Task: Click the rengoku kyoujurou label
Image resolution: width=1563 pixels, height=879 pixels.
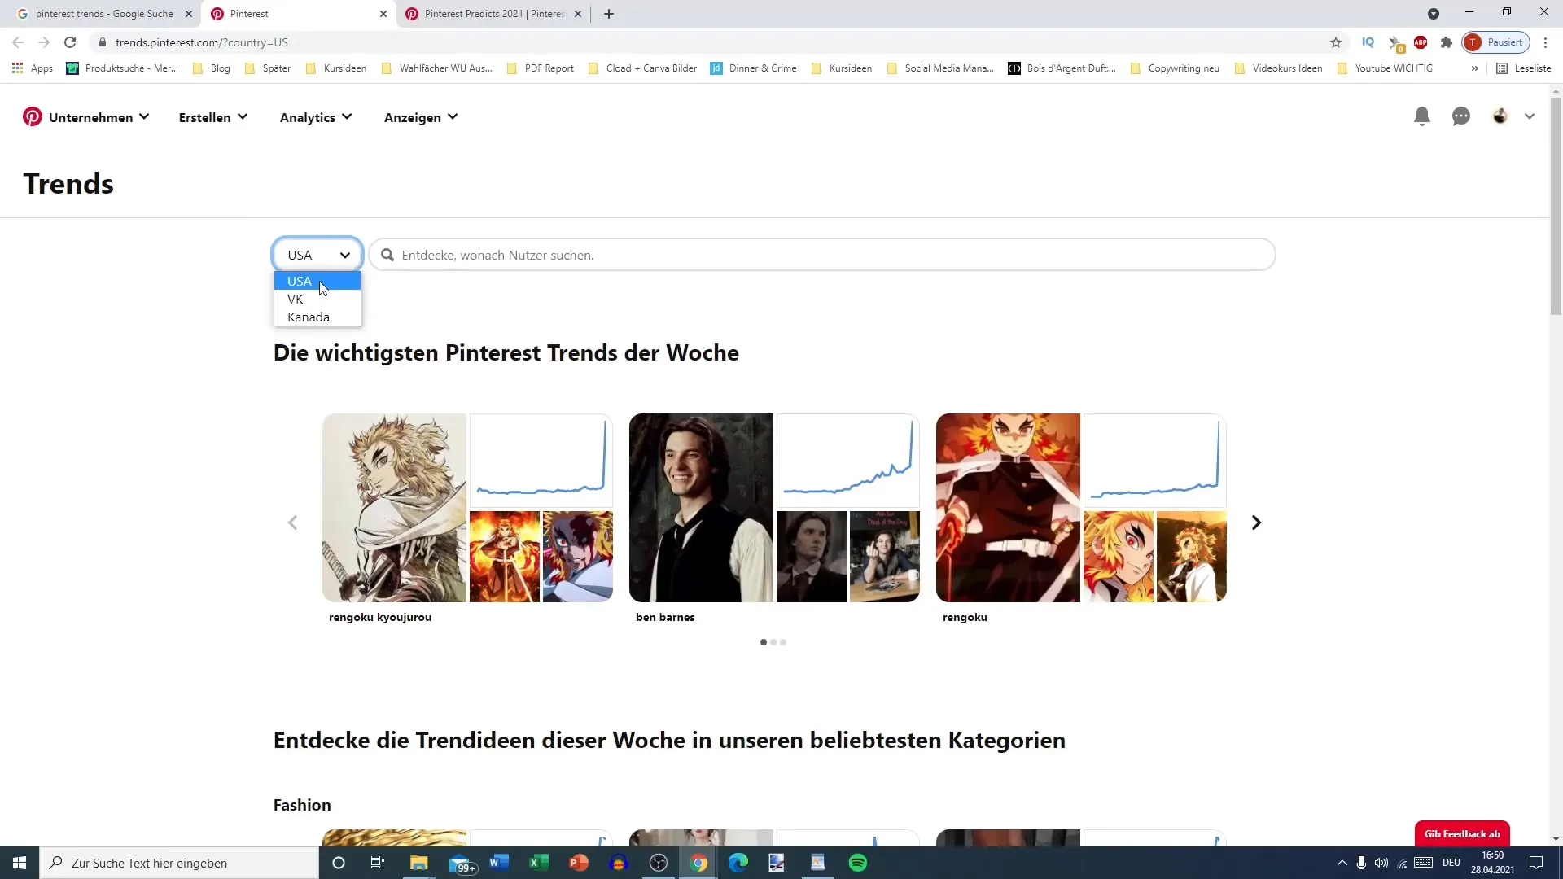Action: pyautogui.click(x=380, y=617)
